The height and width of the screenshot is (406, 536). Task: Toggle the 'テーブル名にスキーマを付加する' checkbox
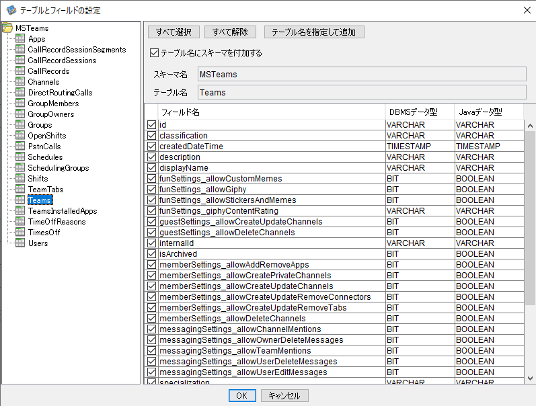pos(154,52)
